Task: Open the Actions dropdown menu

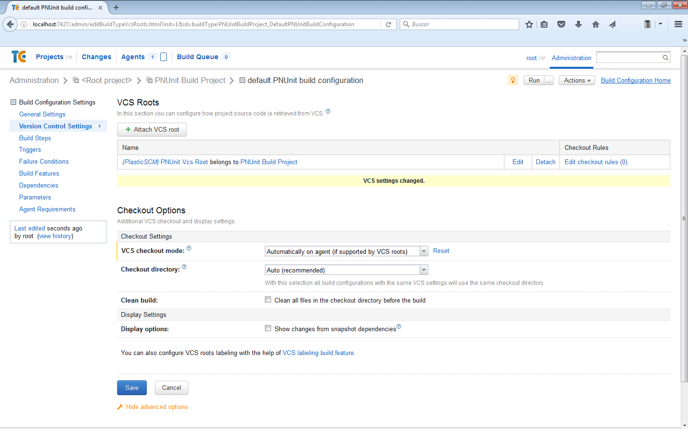Action: 577,80
